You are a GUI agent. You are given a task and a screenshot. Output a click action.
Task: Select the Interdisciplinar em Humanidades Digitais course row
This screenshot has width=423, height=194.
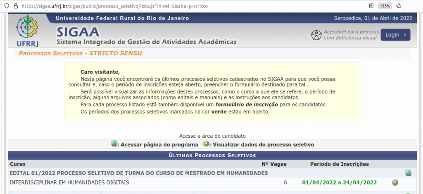[69, 182]
